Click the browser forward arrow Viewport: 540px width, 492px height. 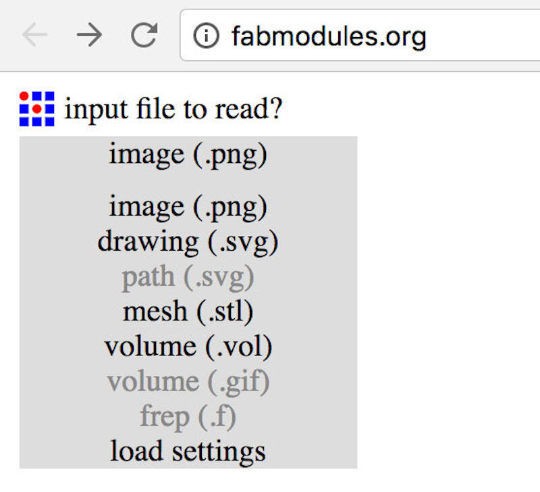(89, 35)
